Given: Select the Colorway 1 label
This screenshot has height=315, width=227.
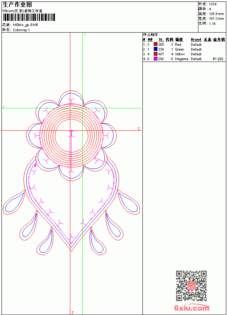Looking at the screenshot, I should [21, 30].
